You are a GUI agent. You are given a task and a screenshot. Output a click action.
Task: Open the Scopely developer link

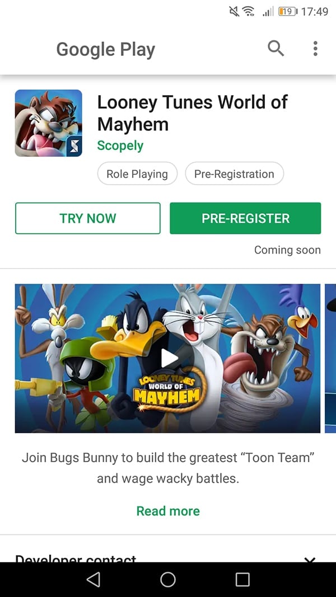pyautogui.click(x=120, y=145)
